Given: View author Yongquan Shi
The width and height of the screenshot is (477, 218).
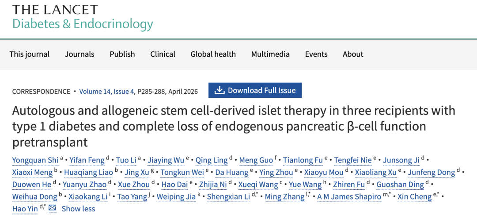Looking at the screenshot, I should click(x=33, y=160).
